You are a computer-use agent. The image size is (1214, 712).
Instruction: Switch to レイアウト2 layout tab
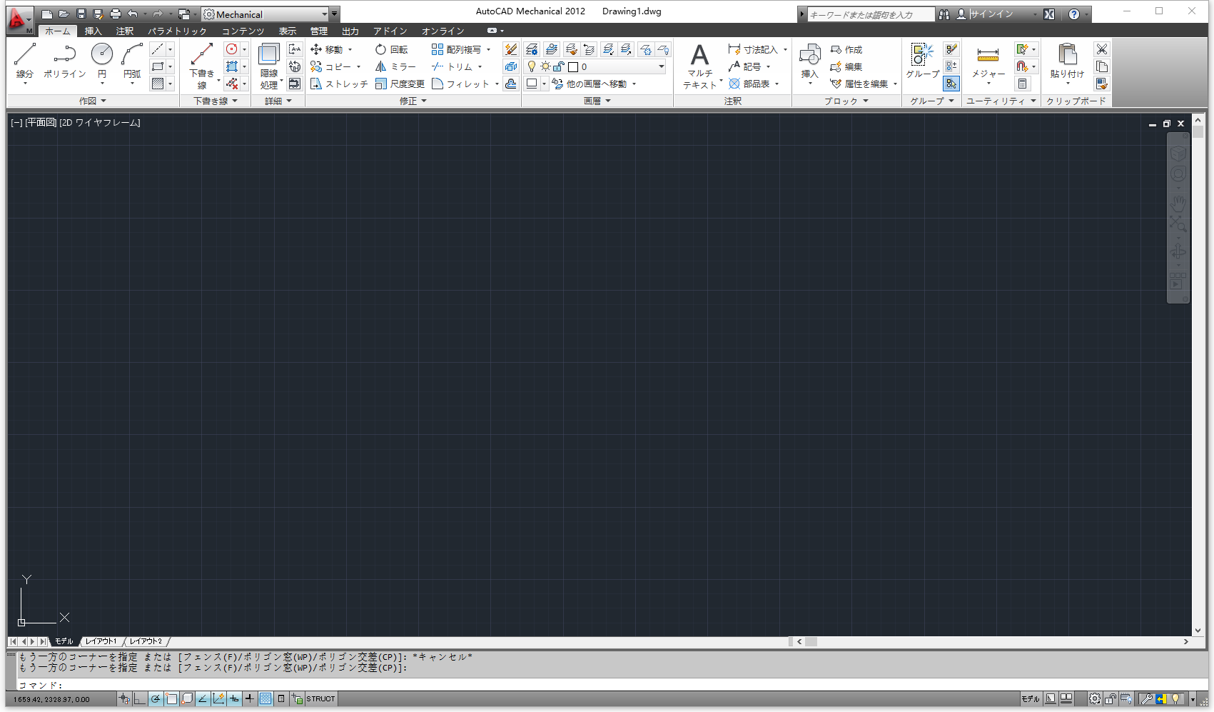pos(146,641)
